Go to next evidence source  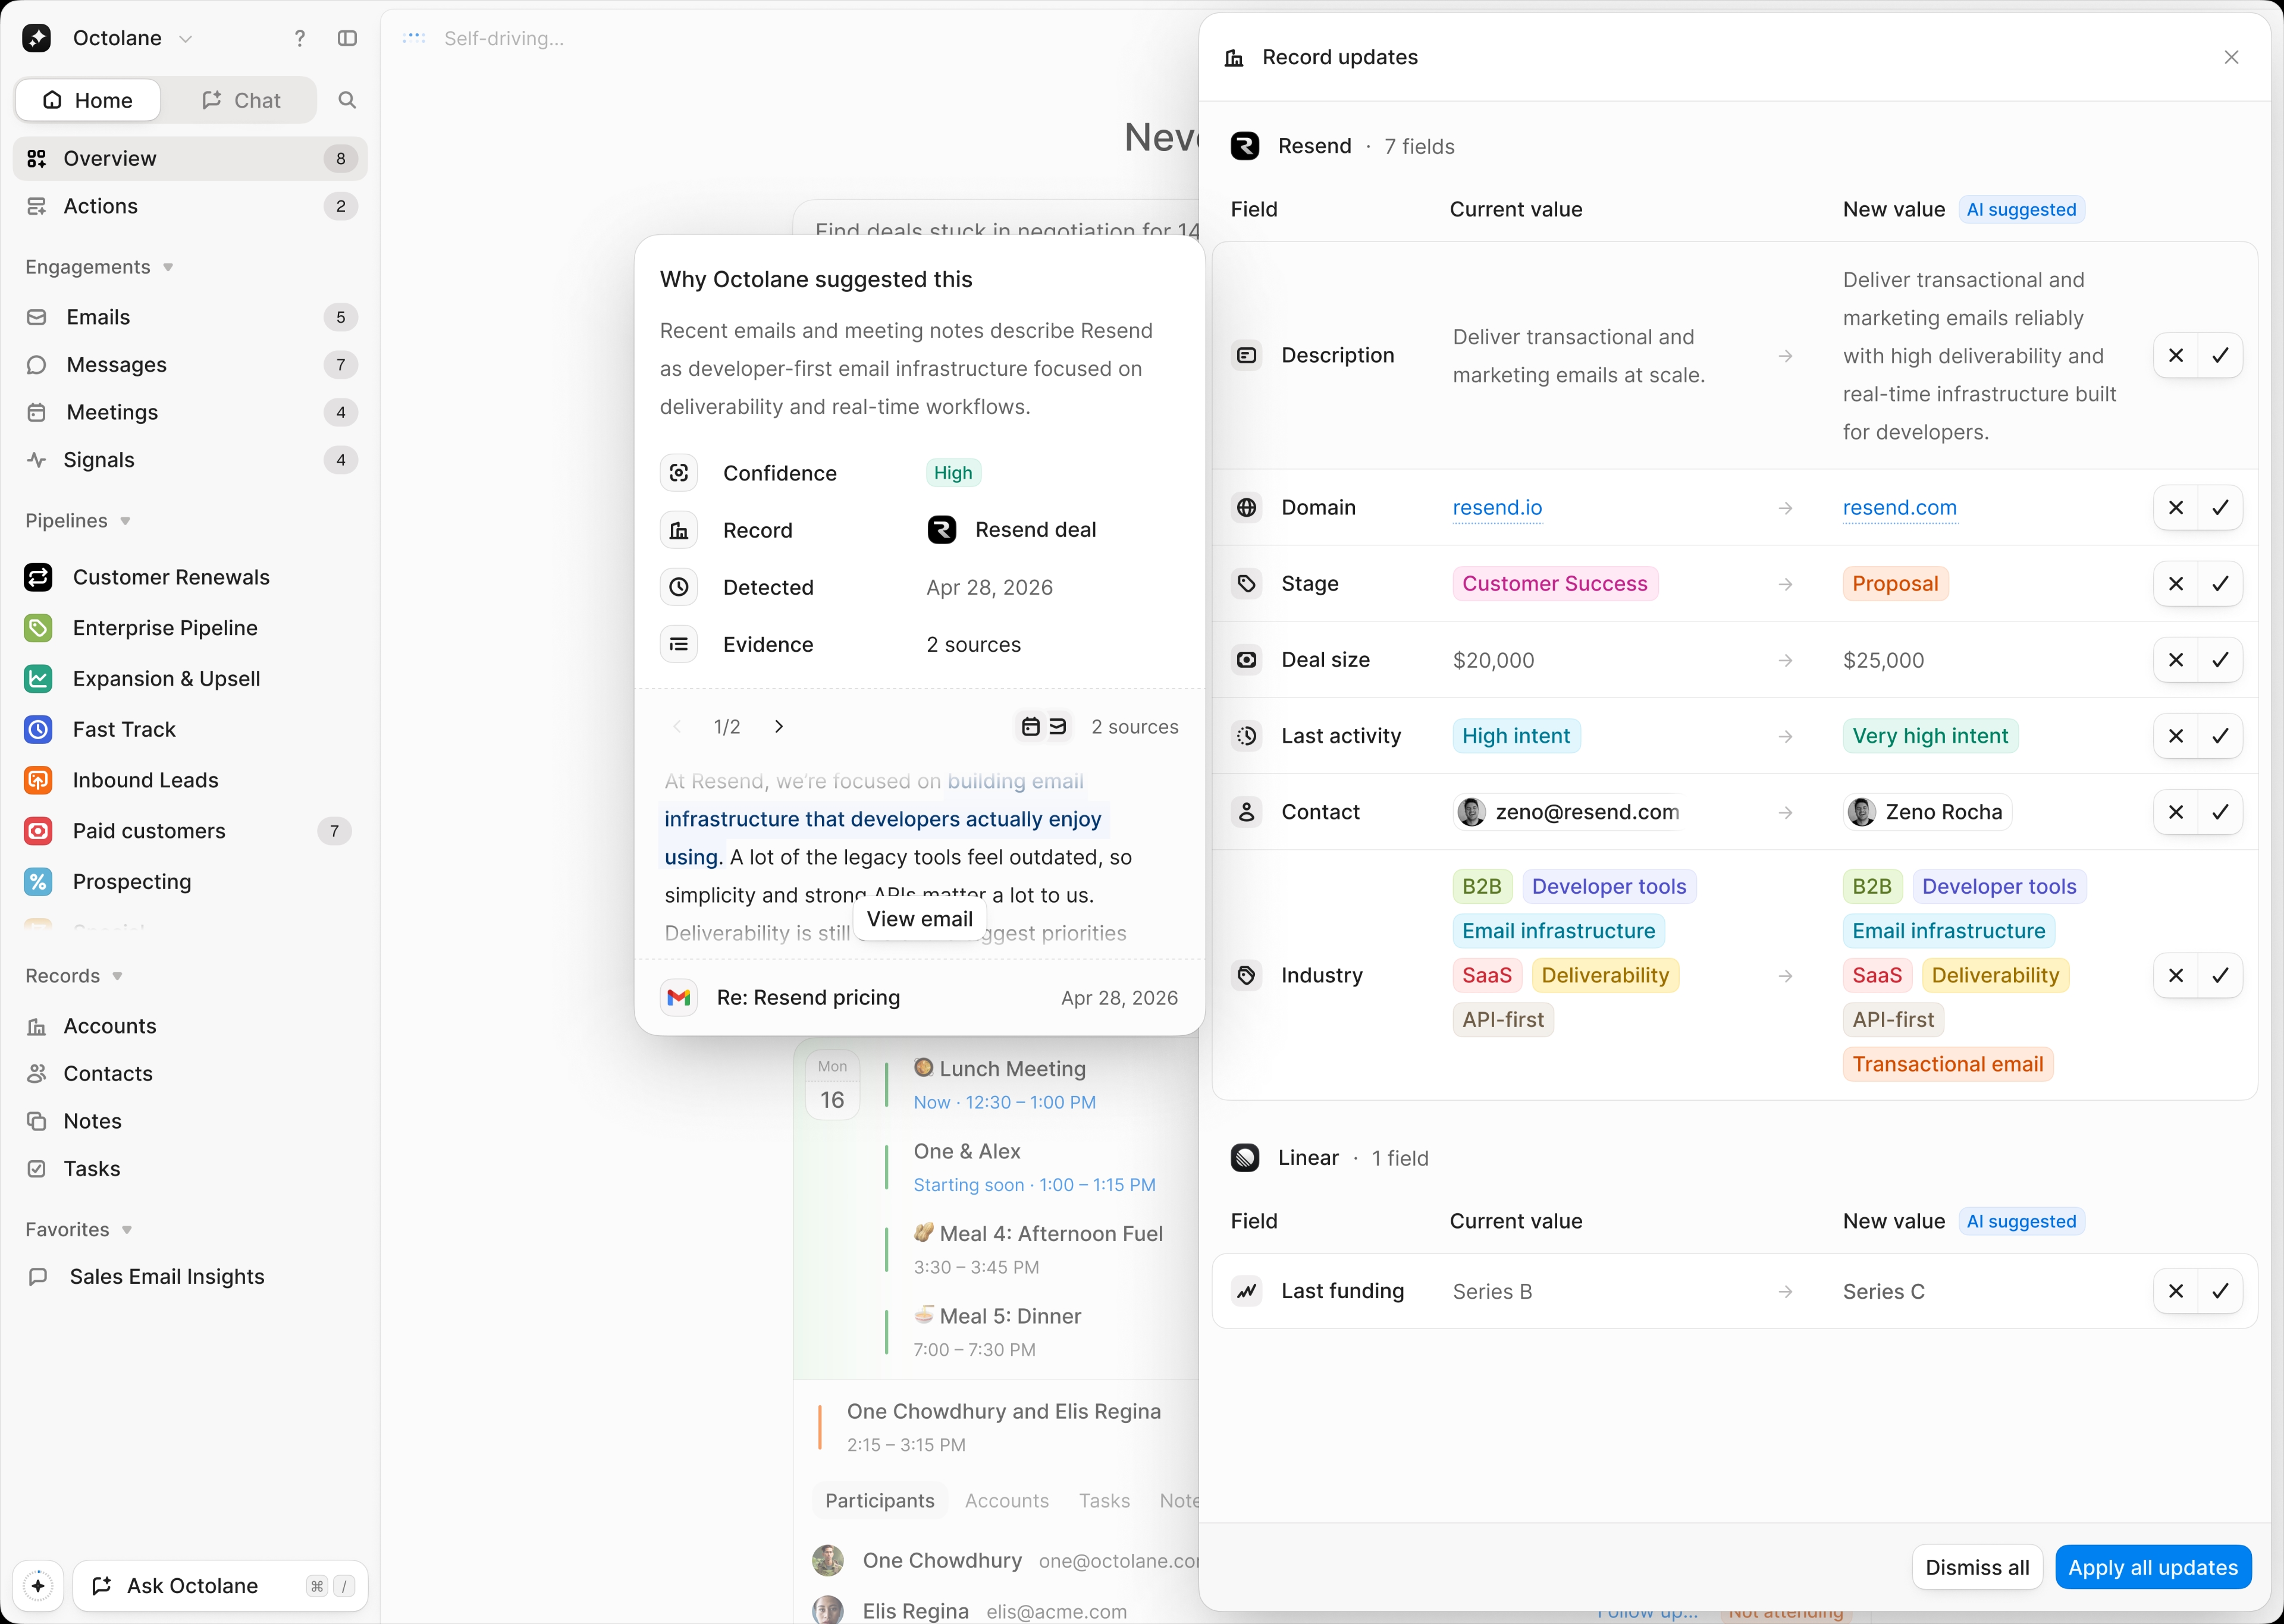point(779,727)
